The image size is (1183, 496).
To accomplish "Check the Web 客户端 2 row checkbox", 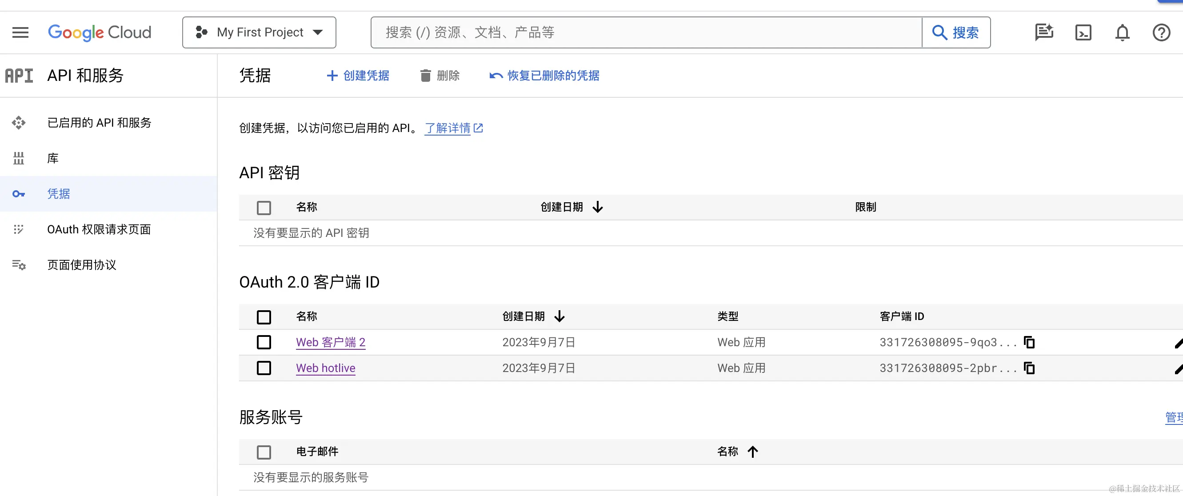I will click(x=264, y=342).
